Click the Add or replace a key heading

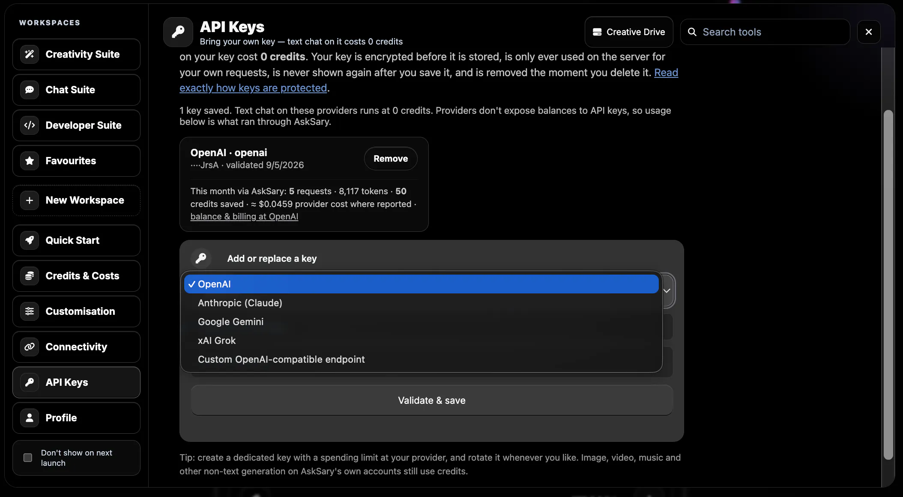click(x=272, y=258)
